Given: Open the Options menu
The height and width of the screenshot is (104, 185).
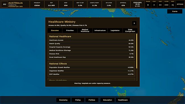Looking at the screenshot, I should [x=180, y=4].
